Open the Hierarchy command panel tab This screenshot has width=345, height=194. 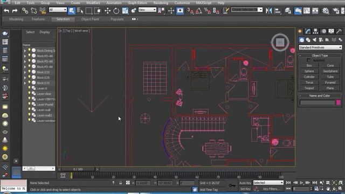click(315, 31)
